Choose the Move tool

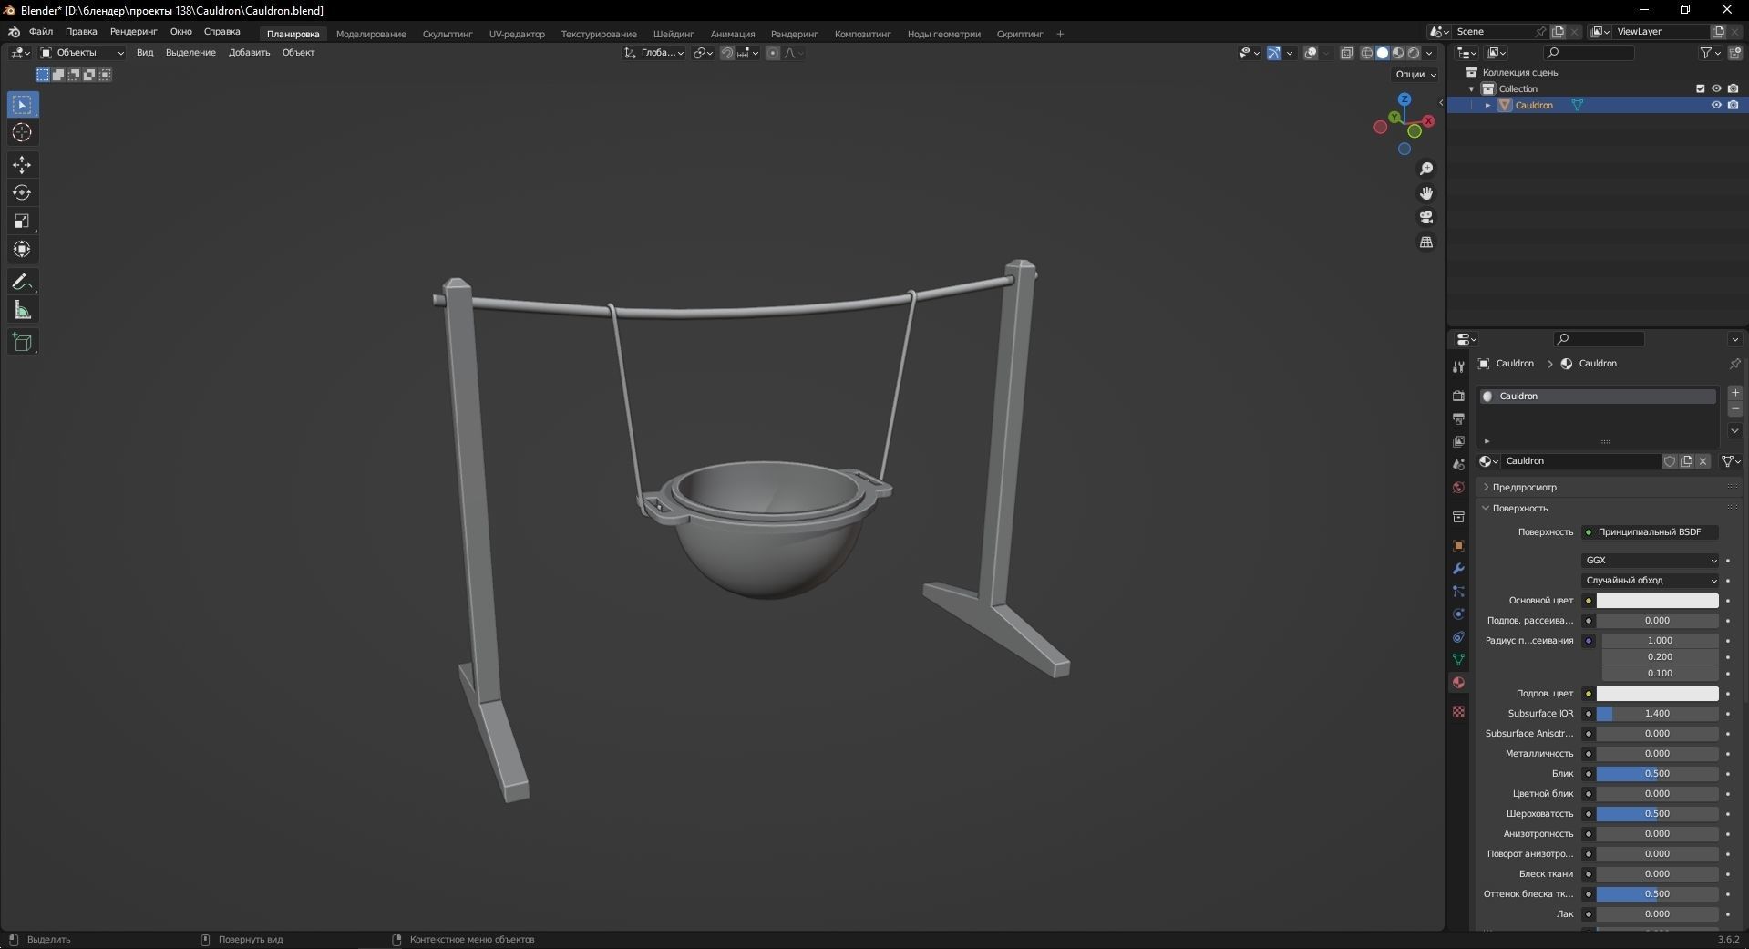[23, 165]
